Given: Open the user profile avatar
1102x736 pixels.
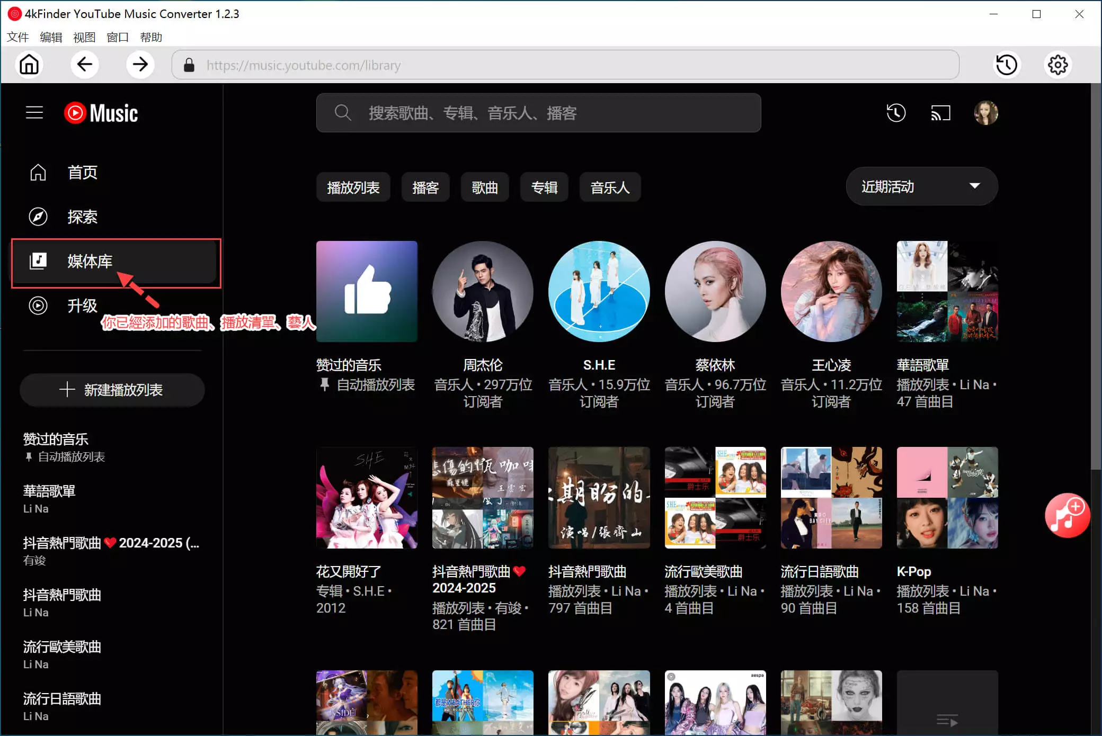Looking at the screenshot, I should tap(986, 113).
